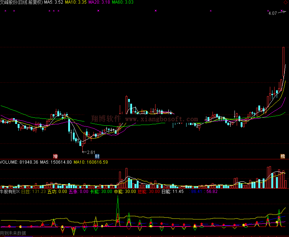Click the MA5: 3.52 price label

pos(53,2)
